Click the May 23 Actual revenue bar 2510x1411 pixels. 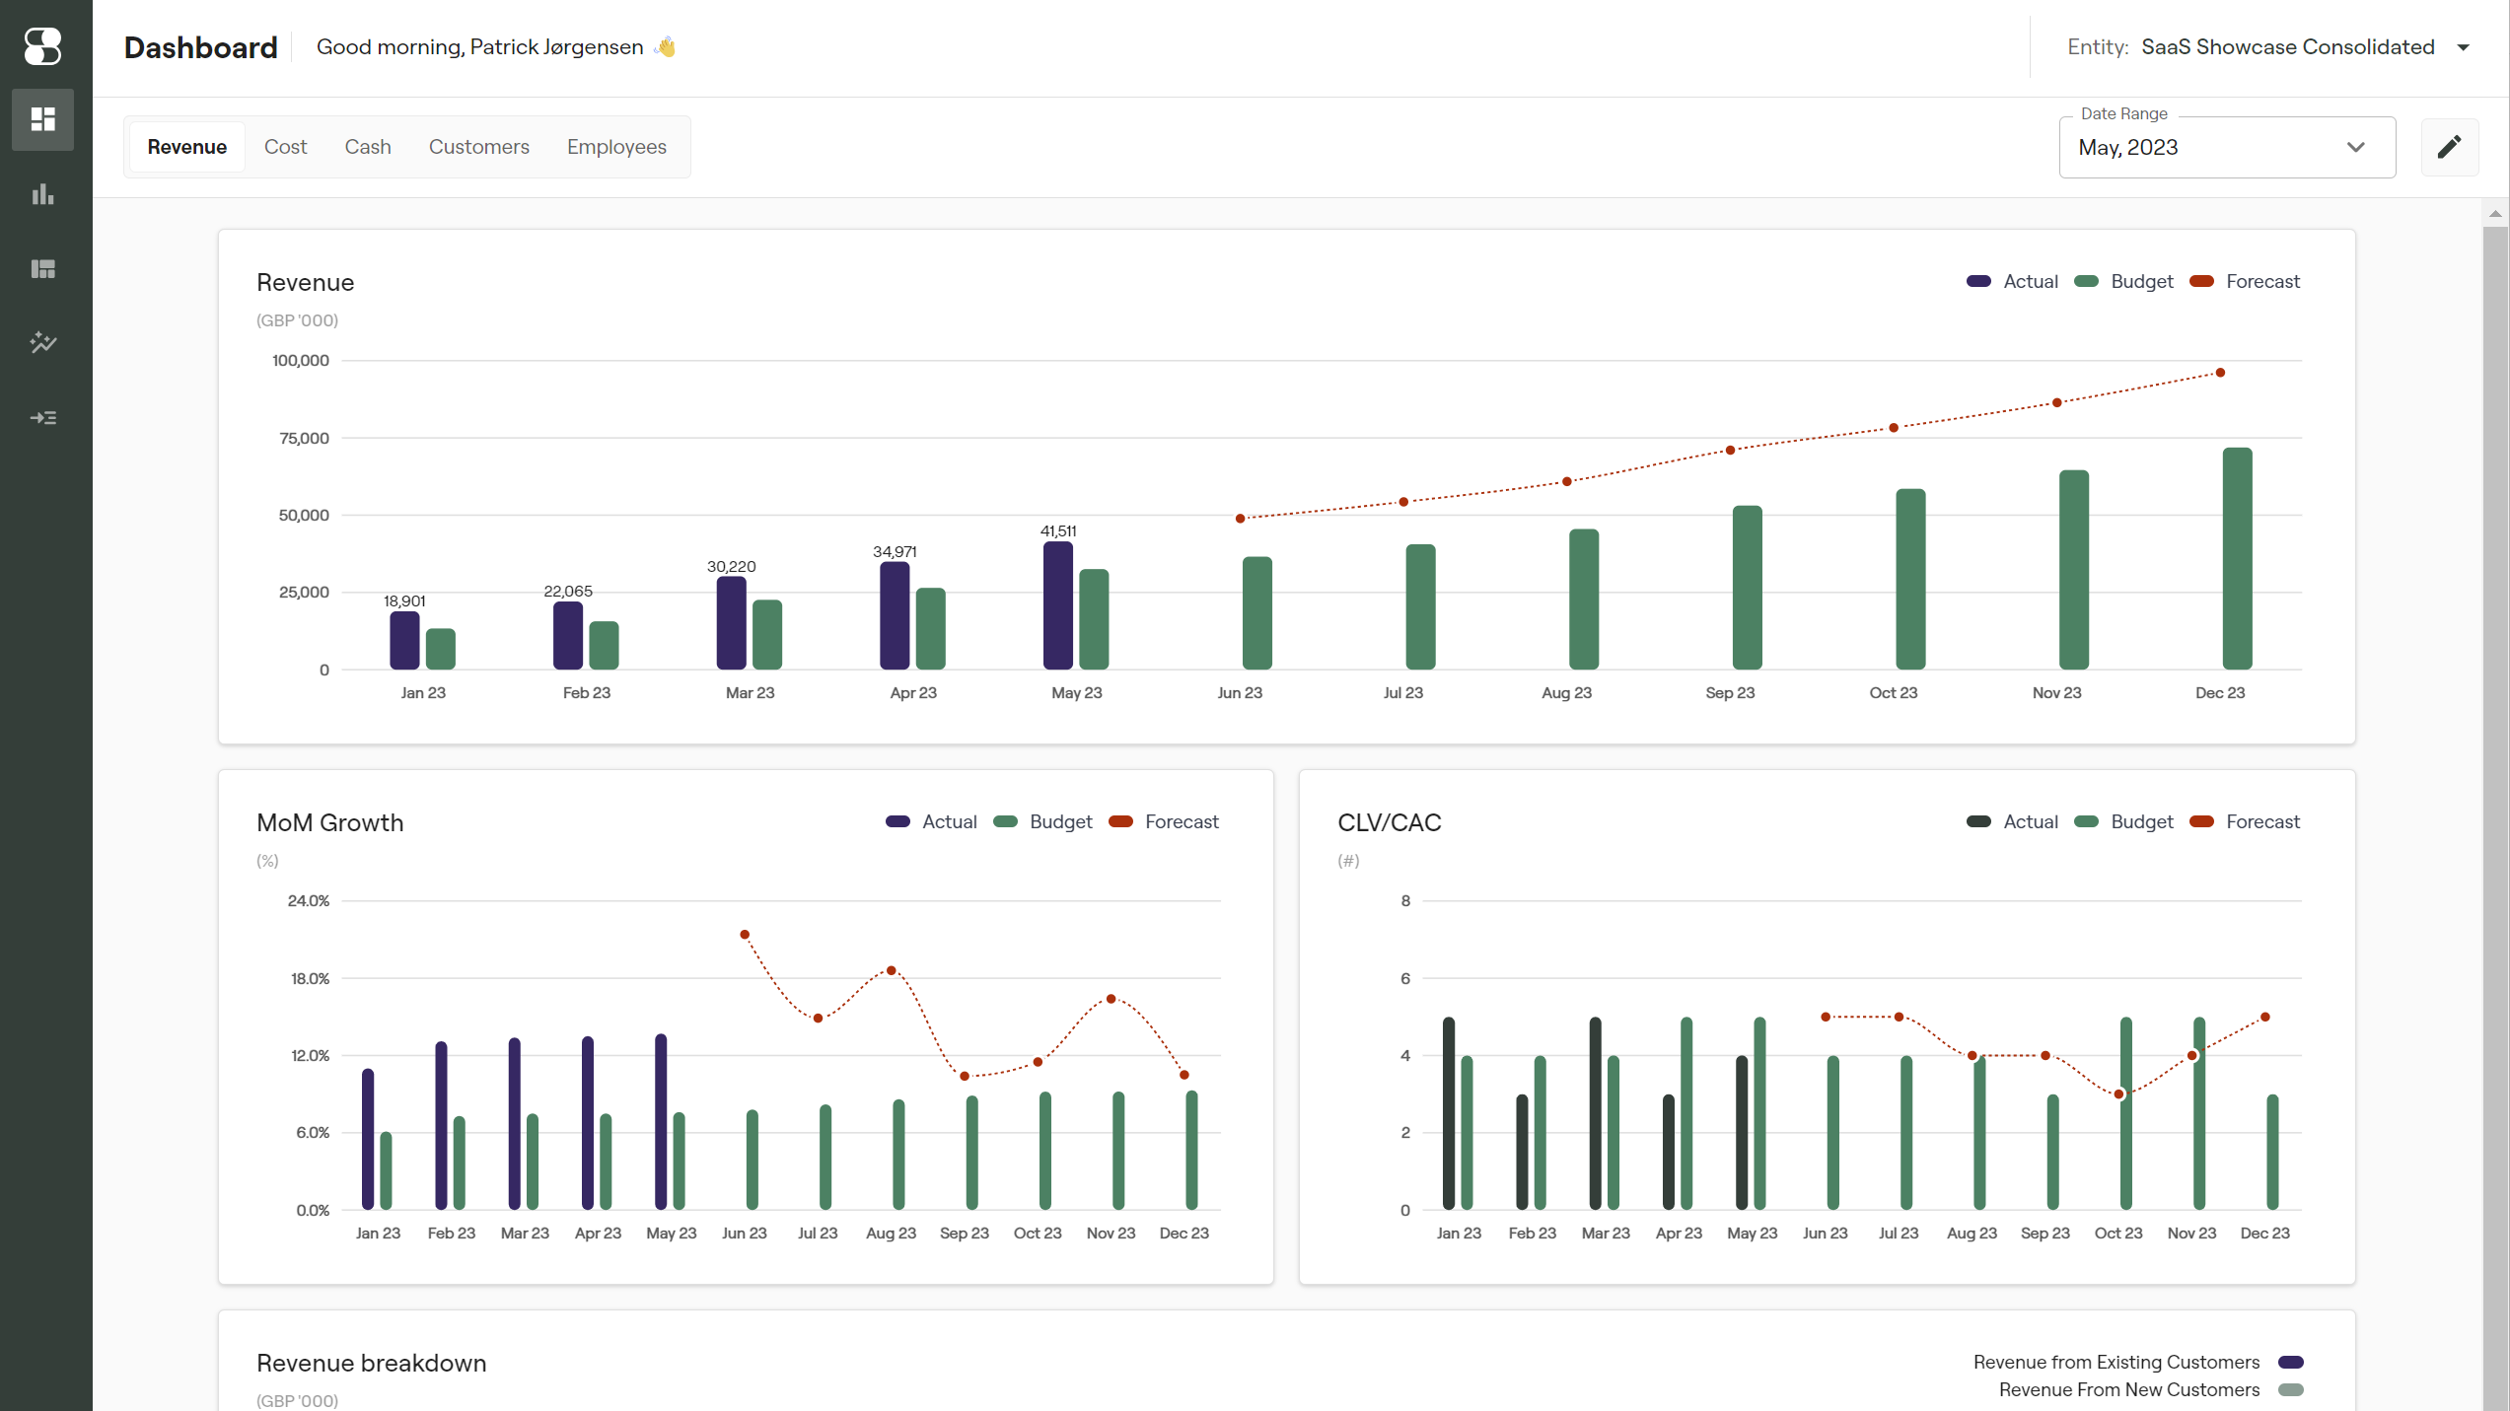pos(1058,606)
